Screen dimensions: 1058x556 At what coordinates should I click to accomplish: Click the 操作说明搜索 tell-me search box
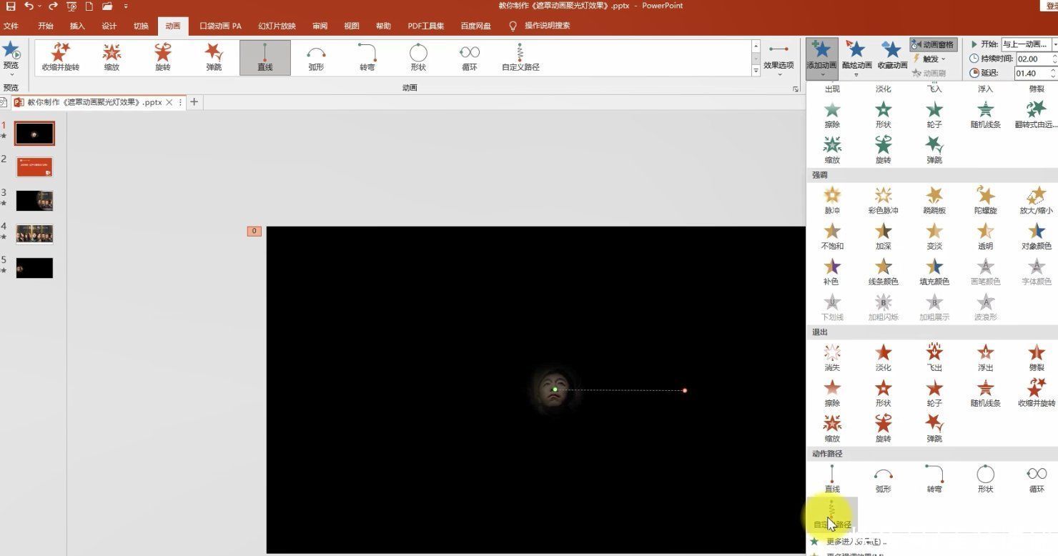click(547, 26)
